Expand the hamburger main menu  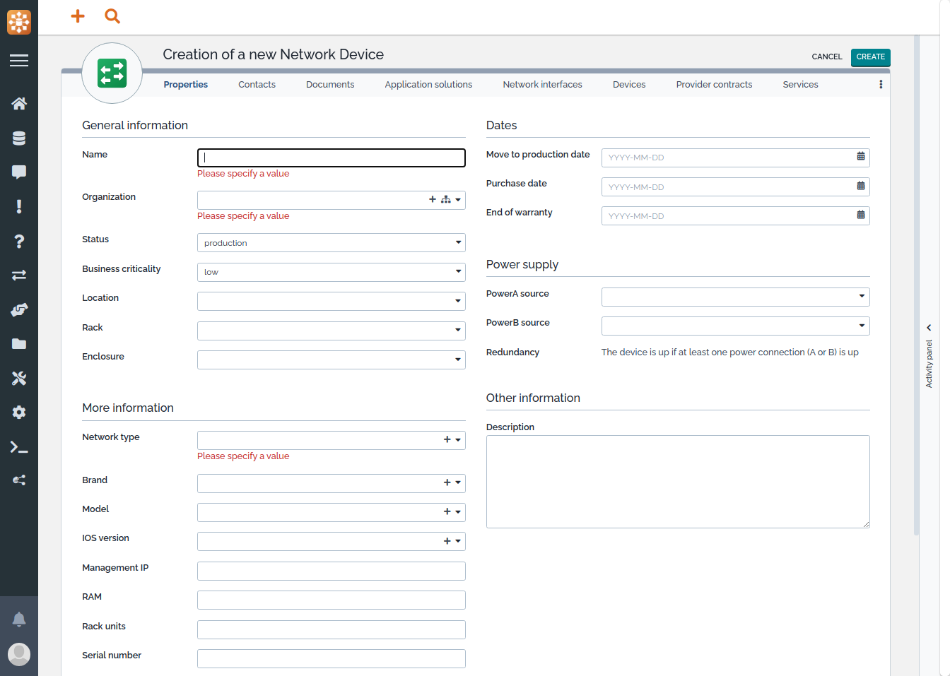point(19,61)
